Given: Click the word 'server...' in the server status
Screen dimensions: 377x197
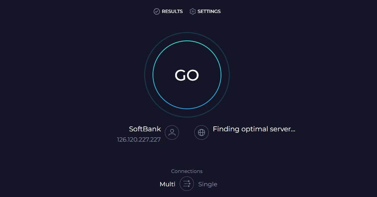Looking at the screenshot, I should [x=281, y=129].
